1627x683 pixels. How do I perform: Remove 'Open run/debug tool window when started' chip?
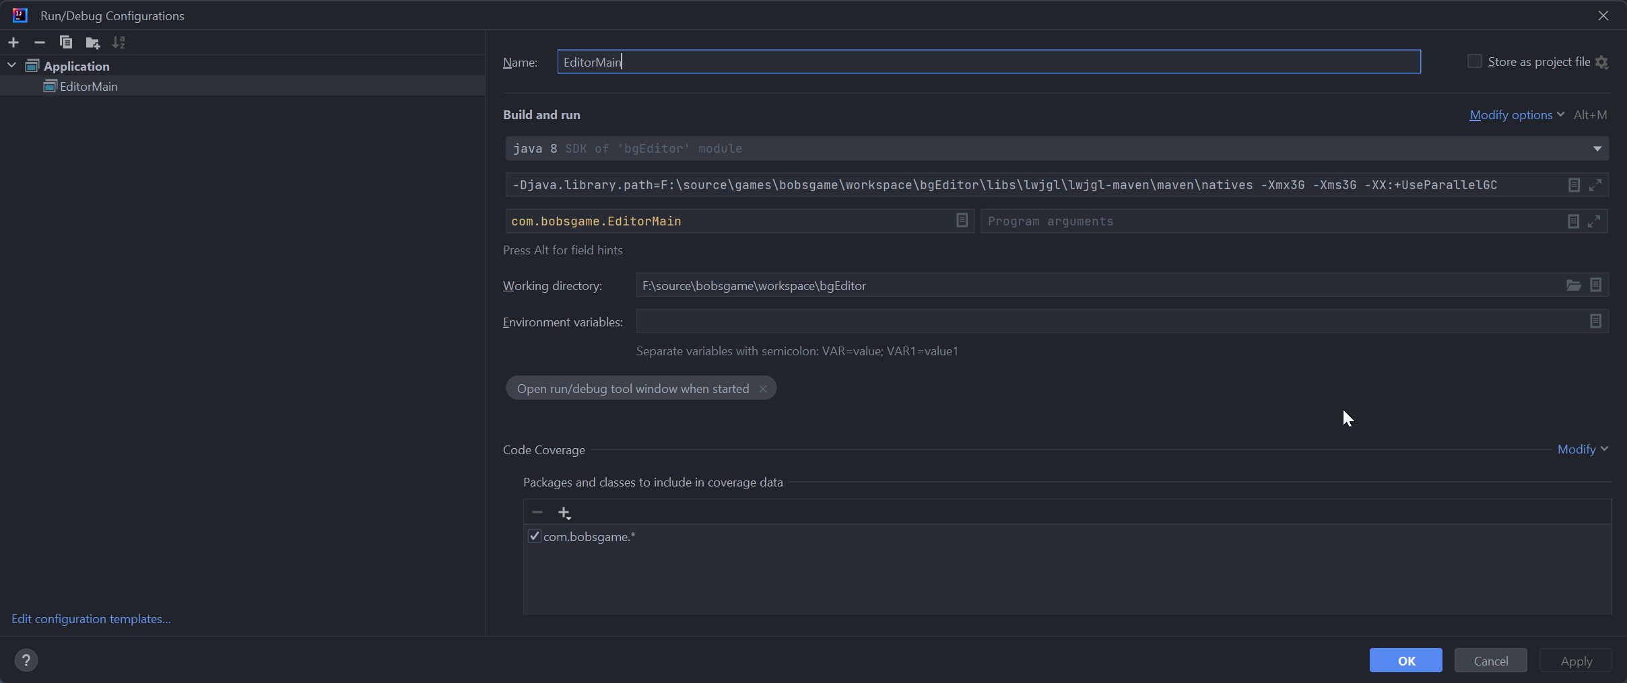763,389
